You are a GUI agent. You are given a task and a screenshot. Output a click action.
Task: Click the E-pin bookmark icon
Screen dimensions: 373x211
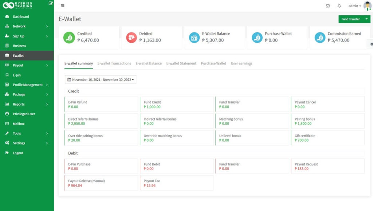click(7, 75)
